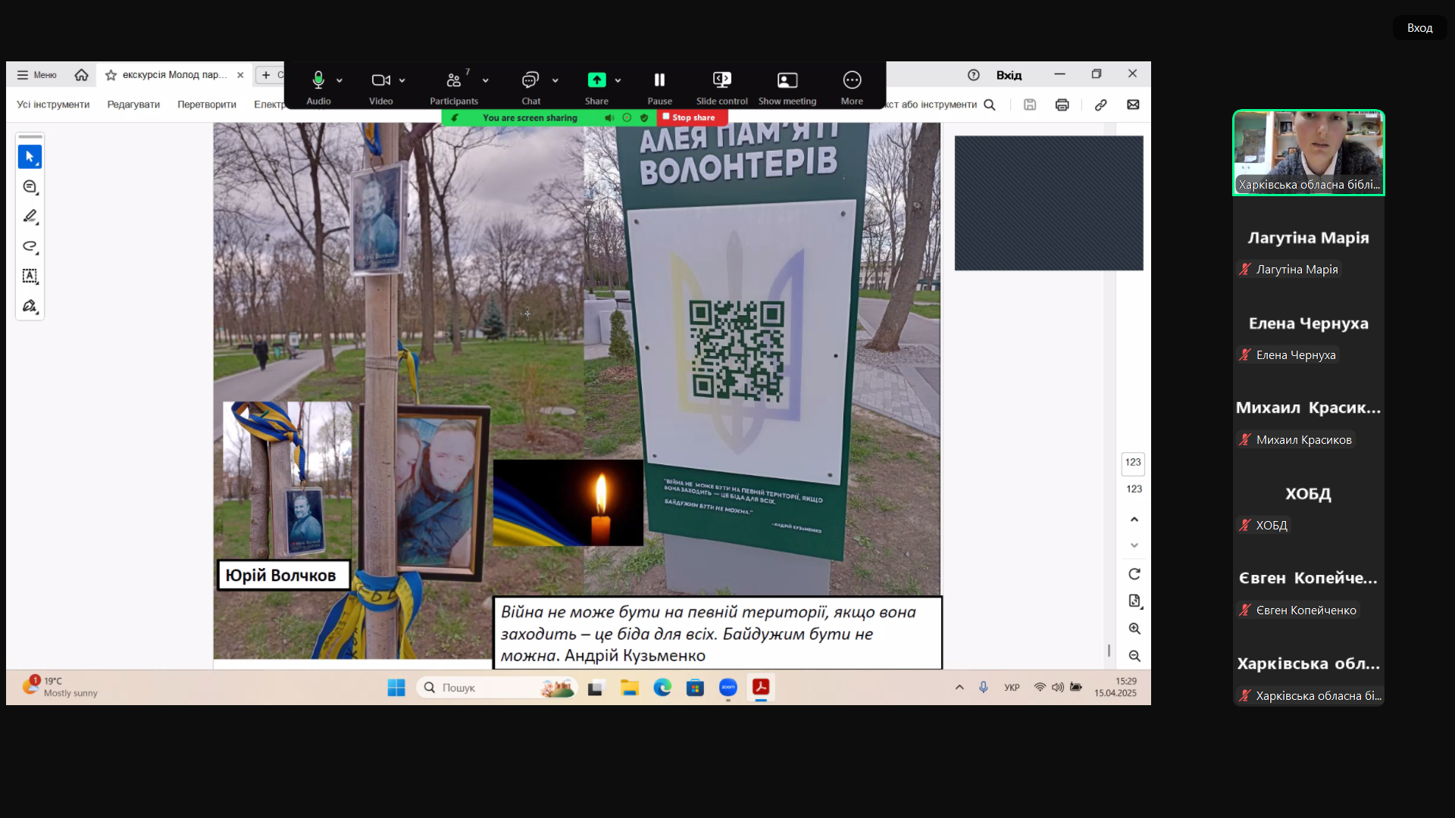Click the print document icon
The height and width of the screenshot is (818, 1455).
[x=1062, y=105]
